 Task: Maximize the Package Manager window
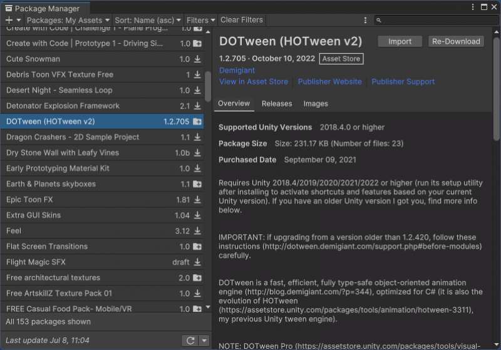[x=484, y=7]
